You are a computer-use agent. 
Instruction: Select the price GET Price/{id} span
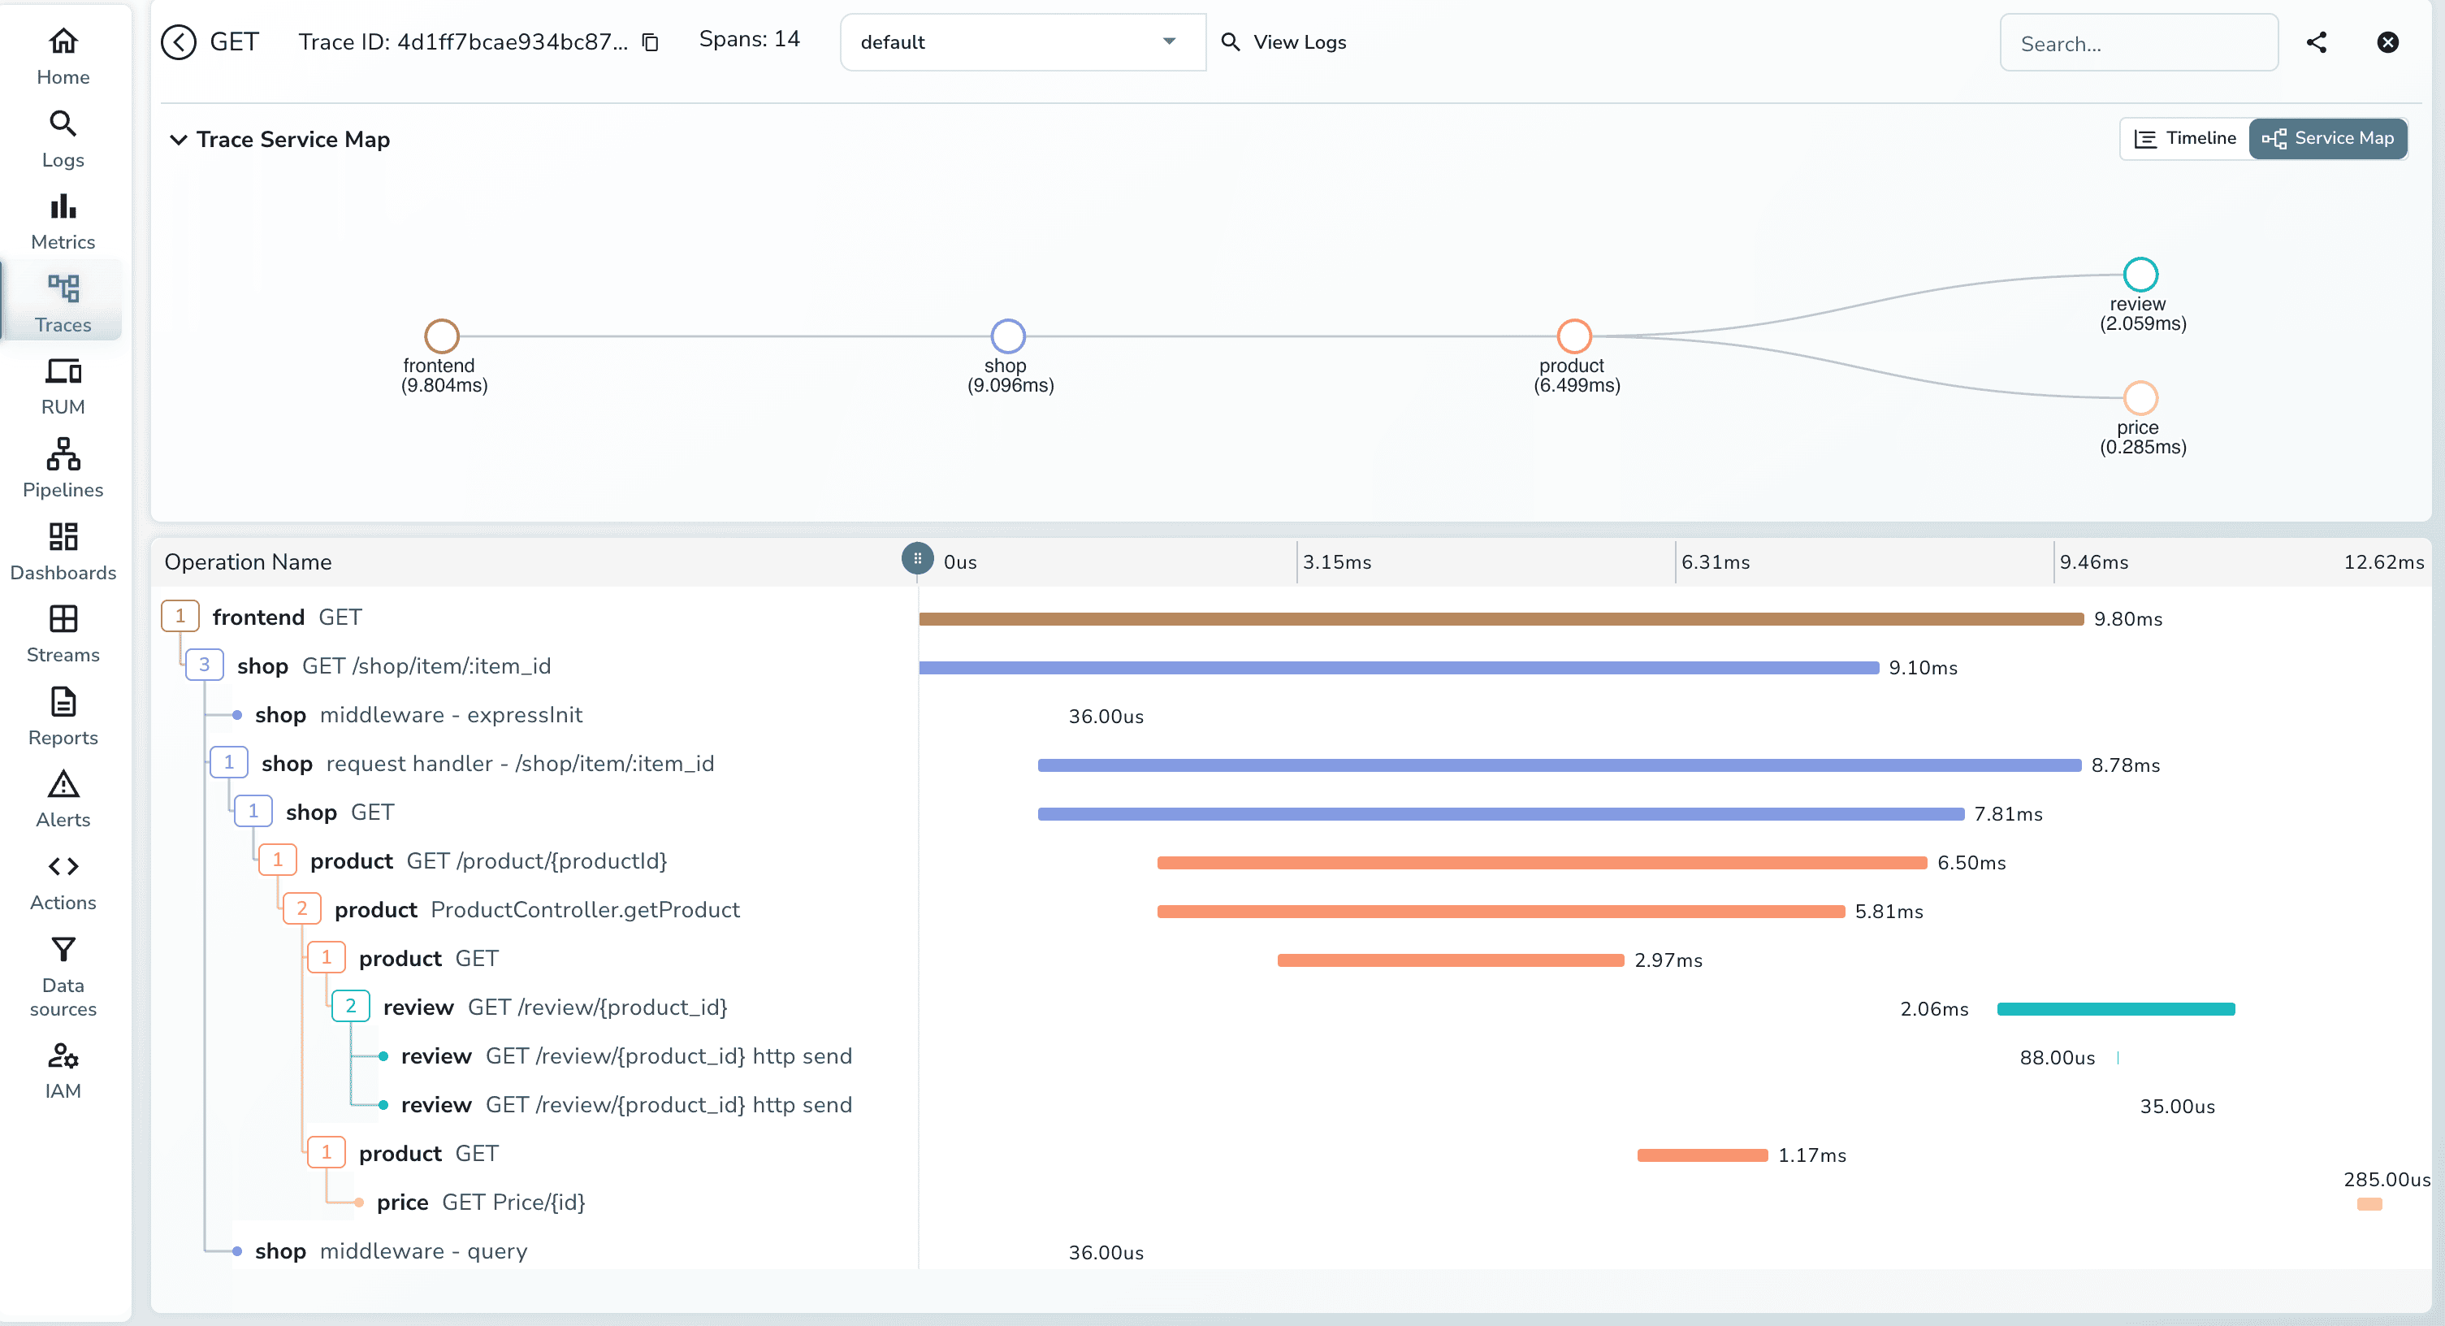(480, 1202)
